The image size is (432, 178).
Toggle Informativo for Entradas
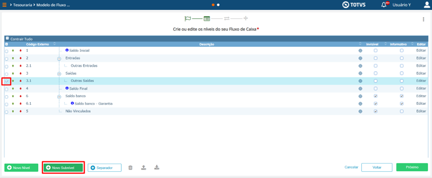click(402, 59)
